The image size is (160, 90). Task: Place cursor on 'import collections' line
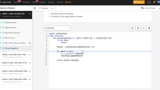coord(58,34)
